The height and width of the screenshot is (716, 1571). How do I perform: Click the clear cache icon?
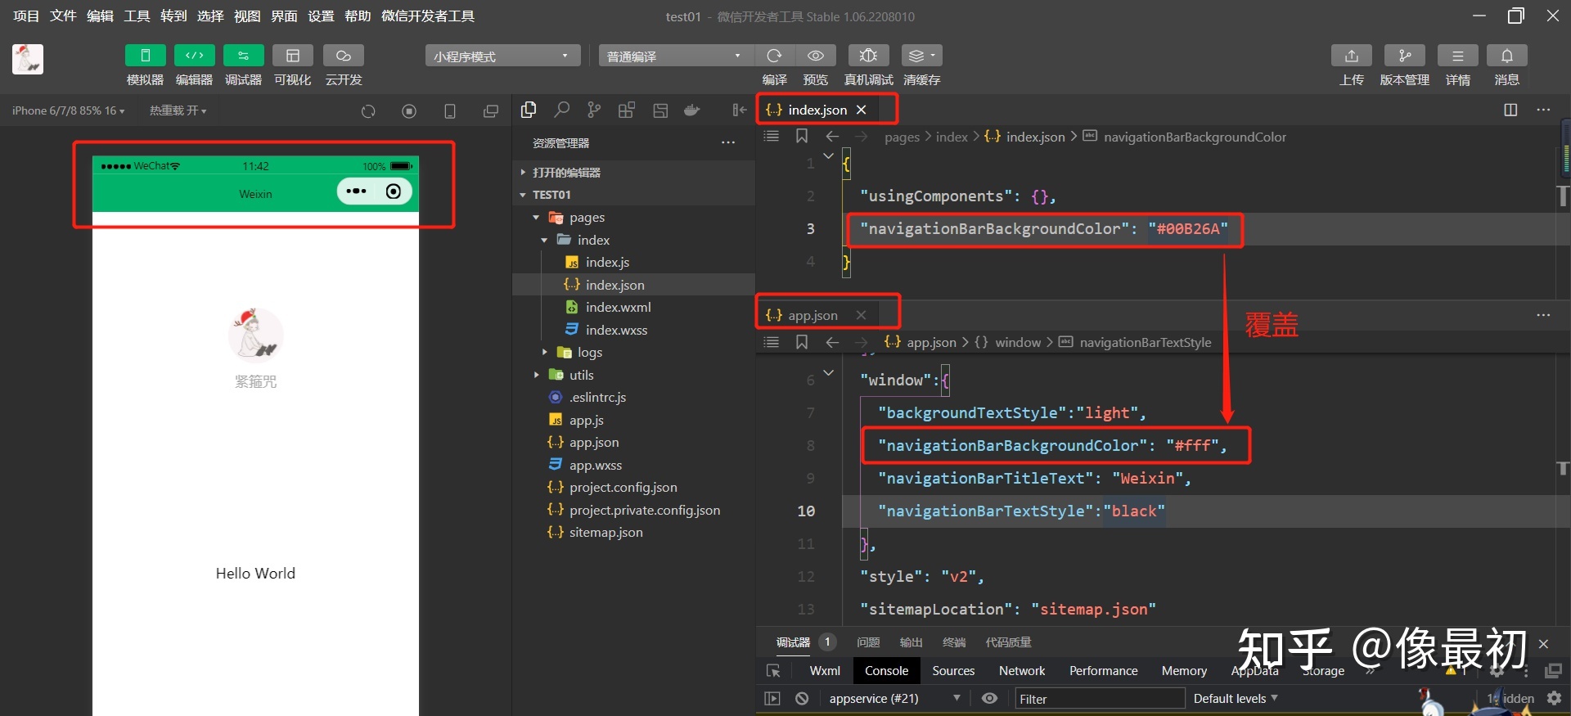click(921, 56)
